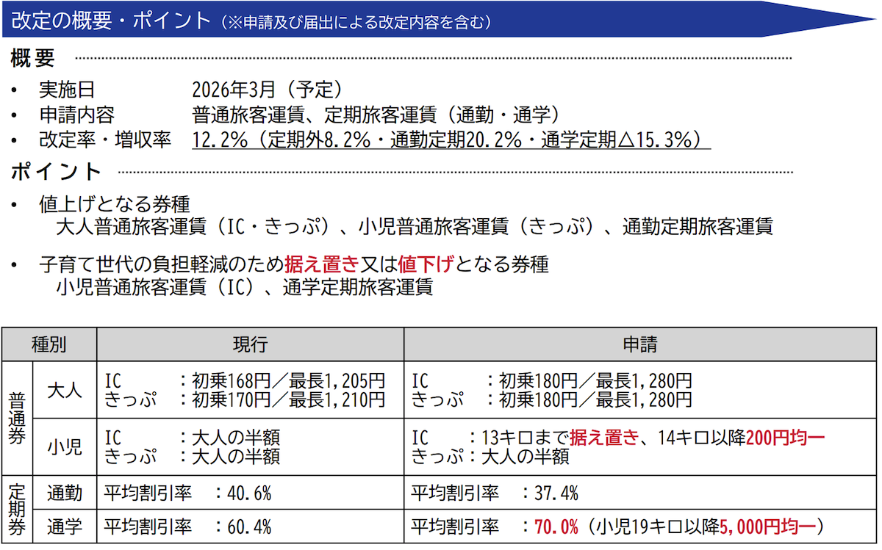
Task: Select the 小児 row label
Action: [65, 446]
